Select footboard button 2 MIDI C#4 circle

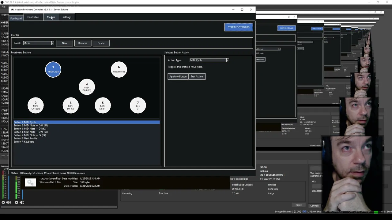tap(36, 105)
